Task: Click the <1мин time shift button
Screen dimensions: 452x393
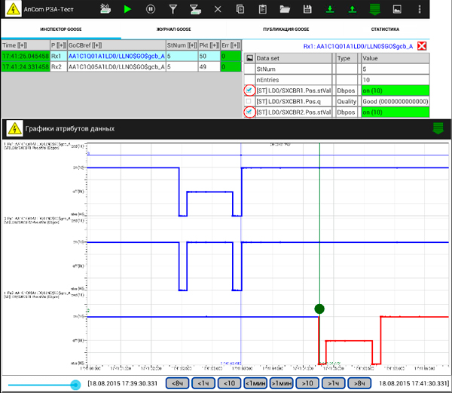Action: pos(254,383)
